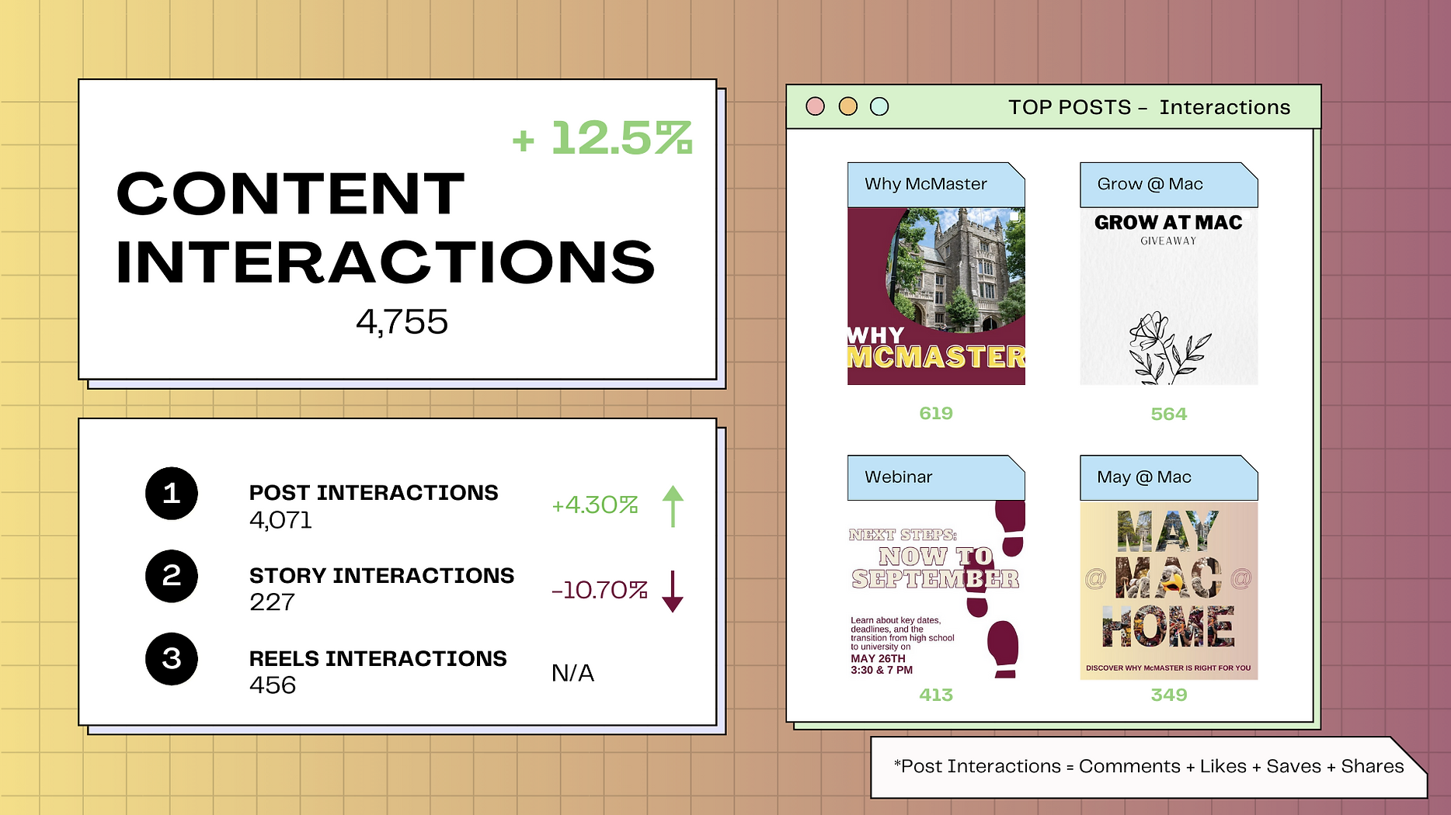The width and height of the screenshot is (1451, 815).
Task: Click the TOP POSTS – Interactions title
Action: point(1150,107)
